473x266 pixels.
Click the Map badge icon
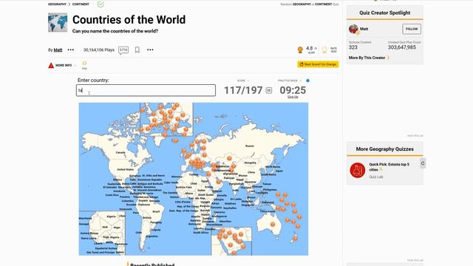coord(84,63)
